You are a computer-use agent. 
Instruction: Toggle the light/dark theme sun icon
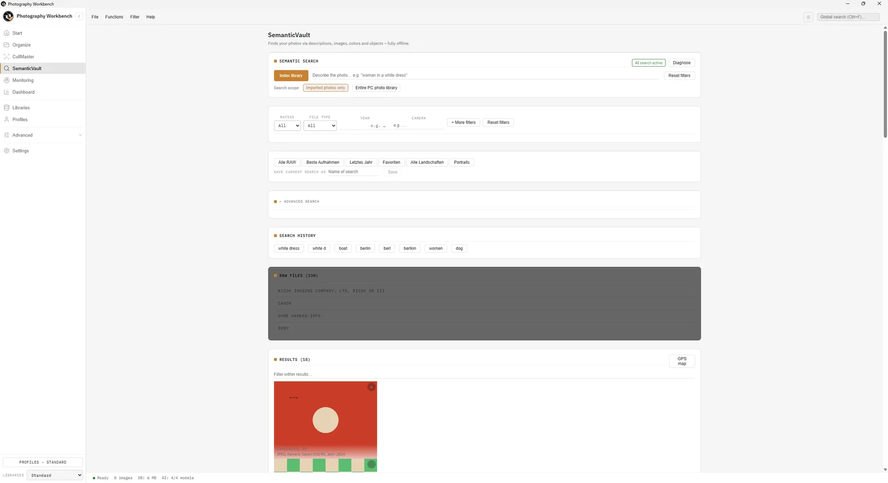click(808, 17)
